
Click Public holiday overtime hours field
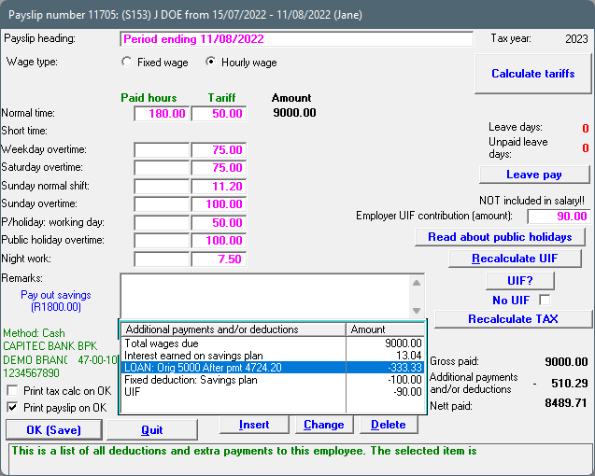pos(162,241)
